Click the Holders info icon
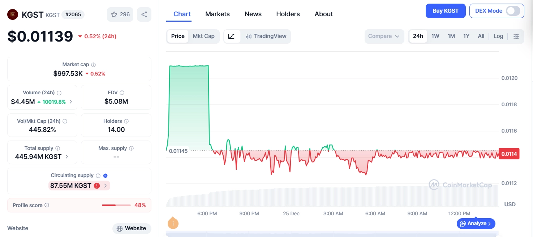 tap(126, 121)
